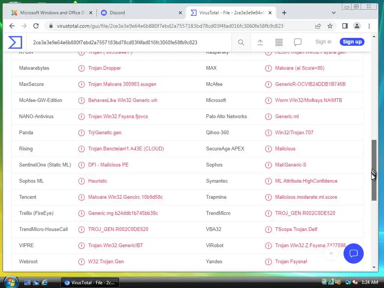Close the Discord tab
Screen dimensions: 384x288
(180, 13)
